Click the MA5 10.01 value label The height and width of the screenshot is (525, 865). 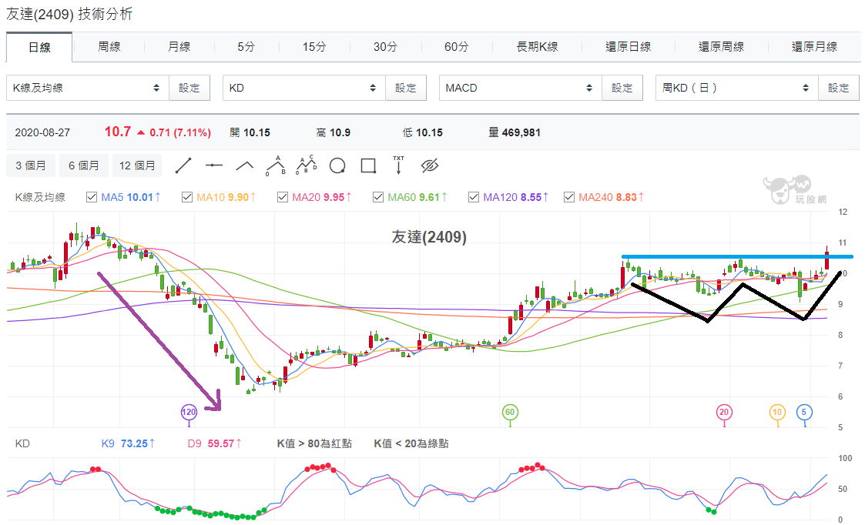tap(131, 197)
